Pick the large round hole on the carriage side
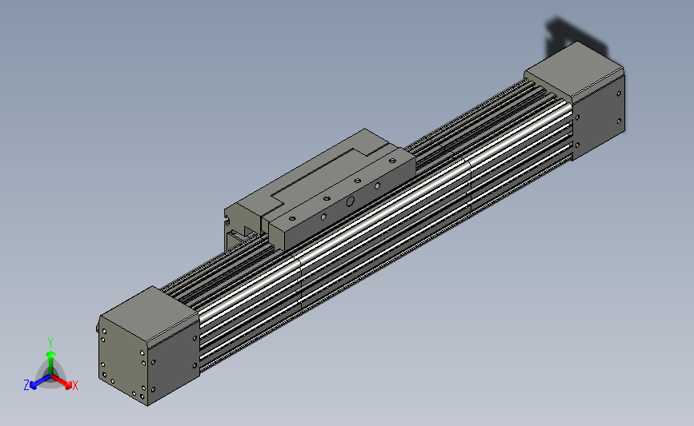This screenshot has height=426, width=694. 350,202
